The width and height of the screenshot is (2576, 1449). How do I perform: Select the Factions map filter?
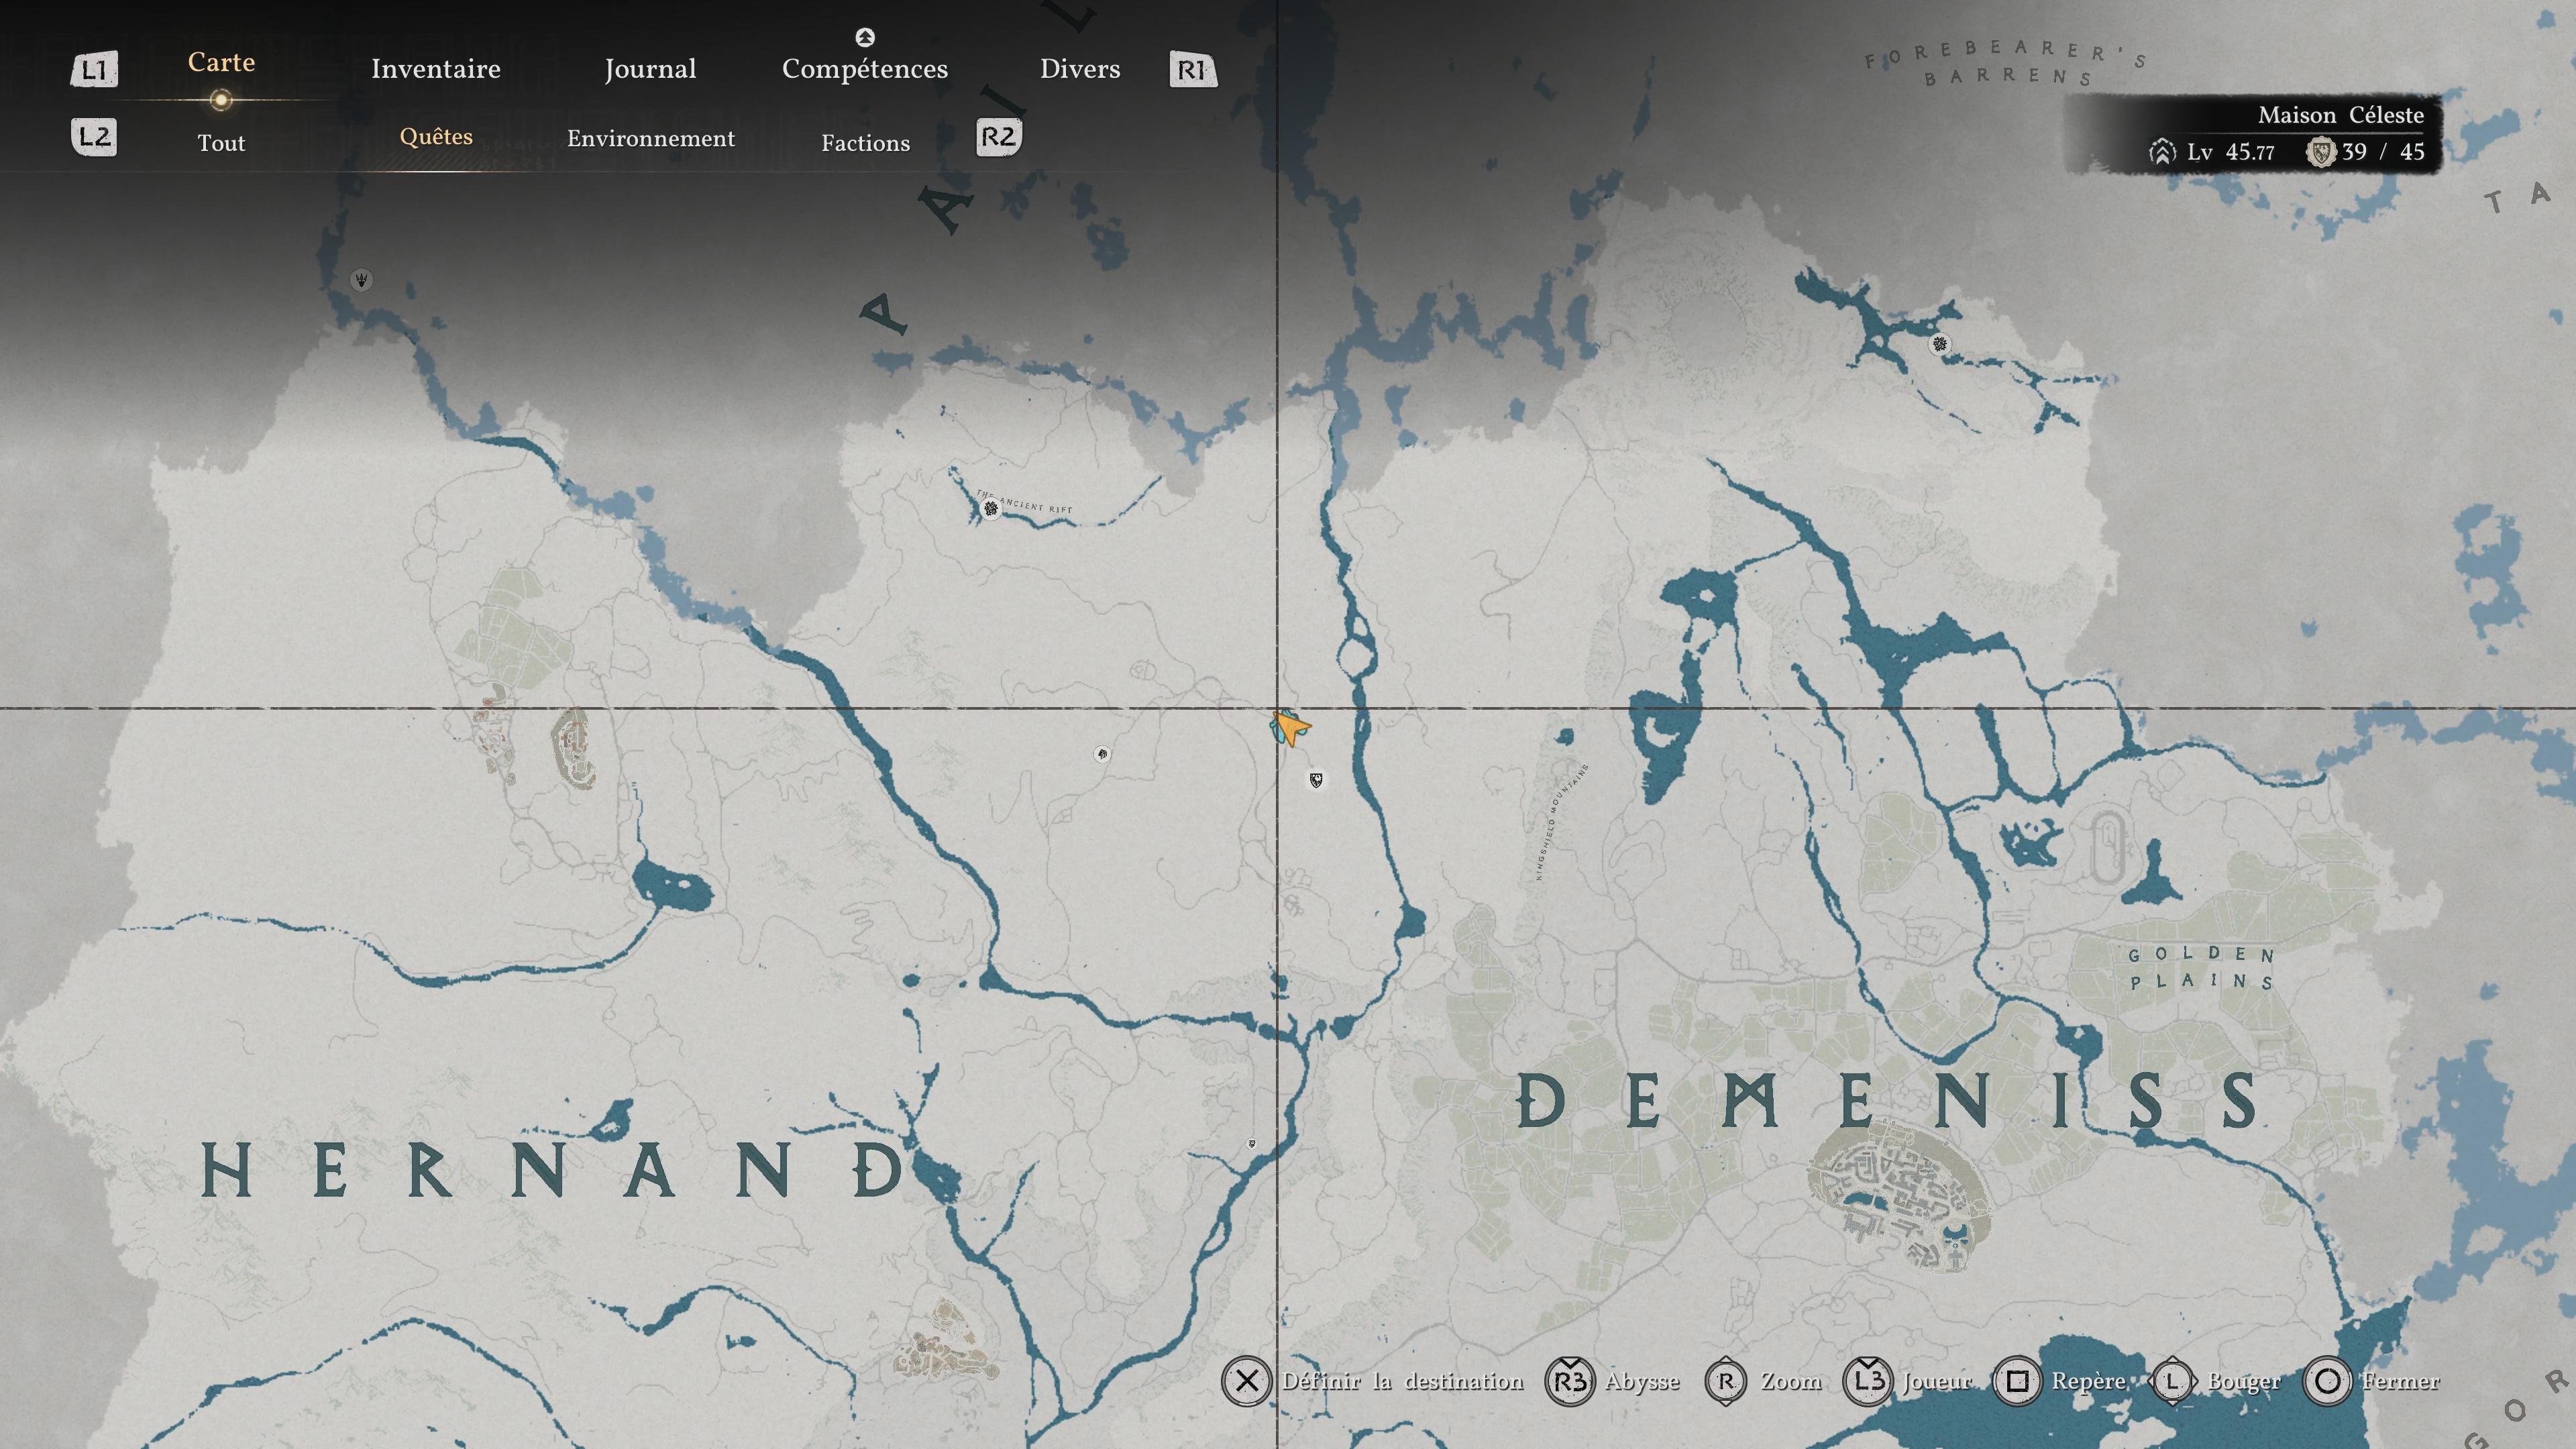tap(866, 143)
